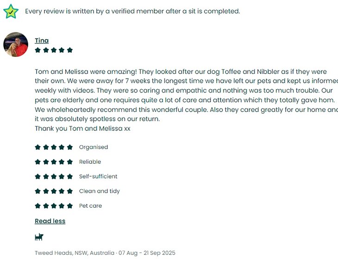Click the dog pet icon

pos(39,237)
